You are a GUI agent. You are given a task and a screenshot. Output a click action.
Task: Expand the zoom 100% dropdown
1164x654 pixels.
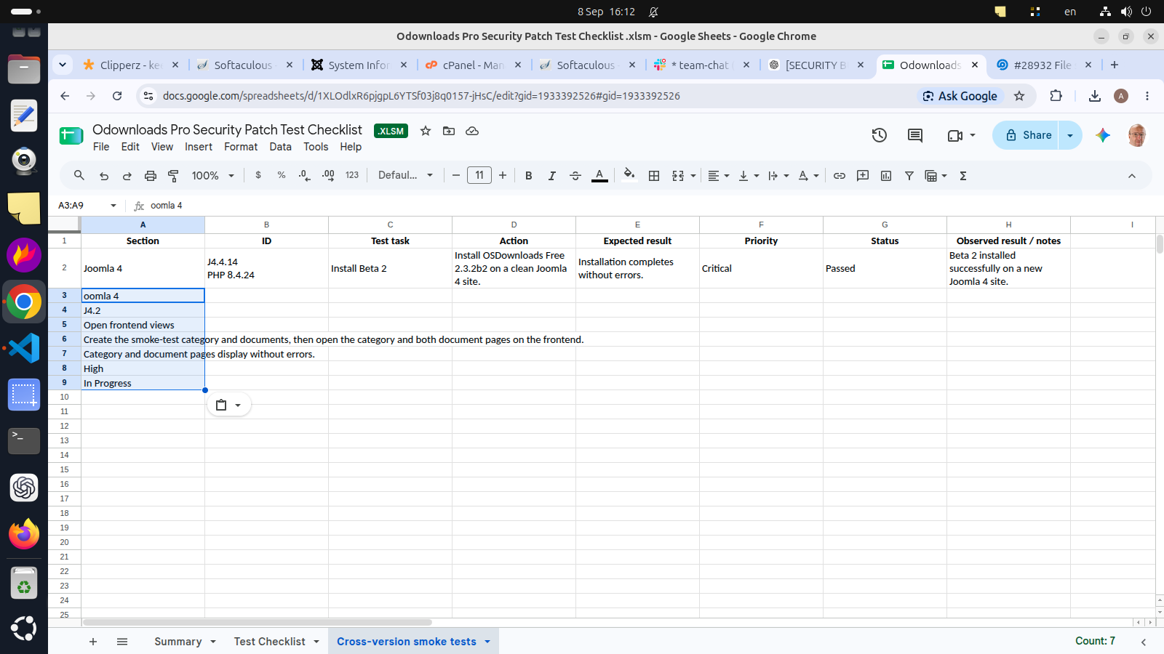click(212, 176)
